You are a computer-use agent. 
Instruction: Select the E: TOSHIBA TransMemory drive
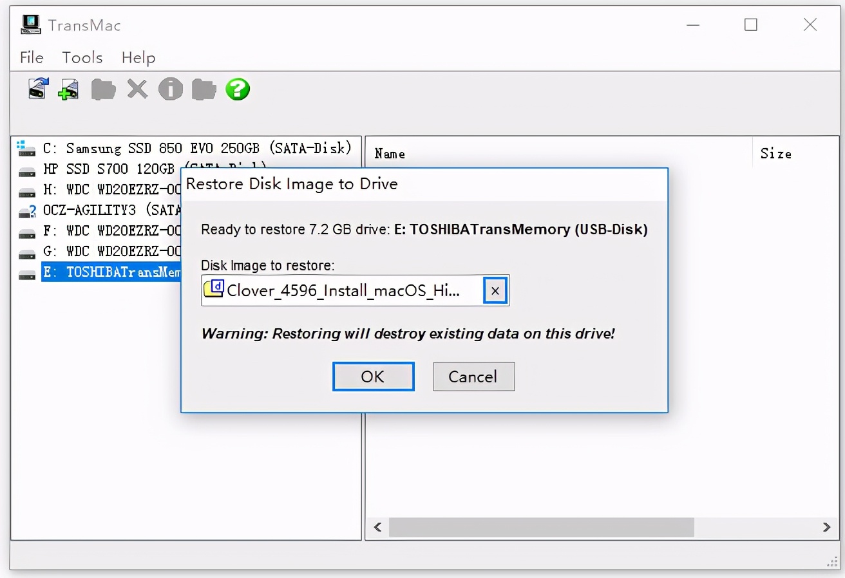[111, 272]
